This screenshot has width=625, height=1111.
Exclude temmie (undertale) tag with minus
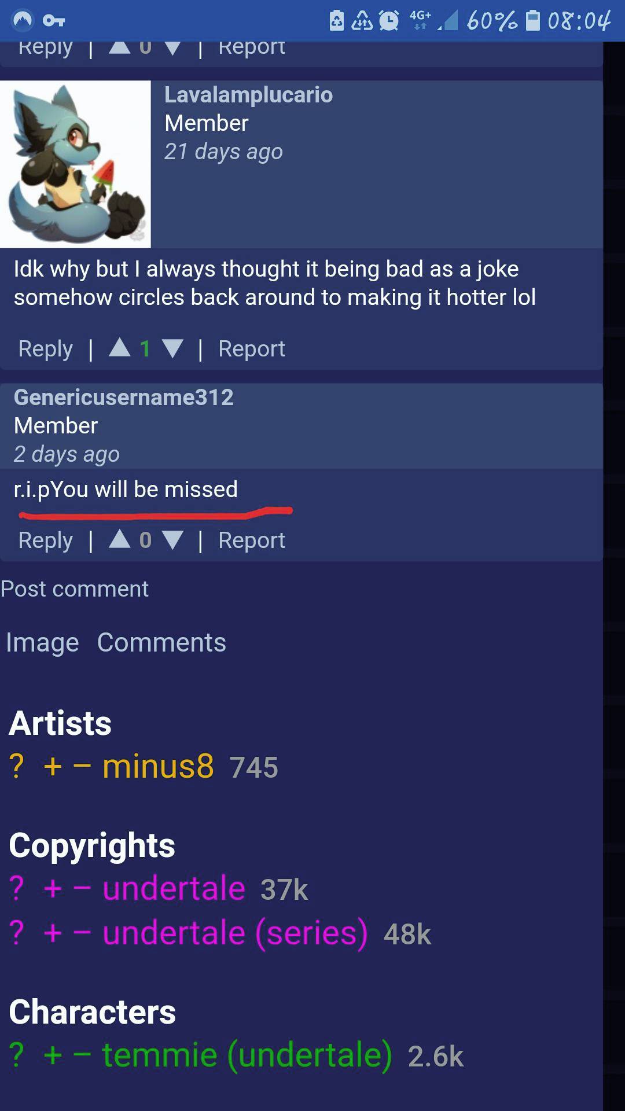(x=82, y=1055)
